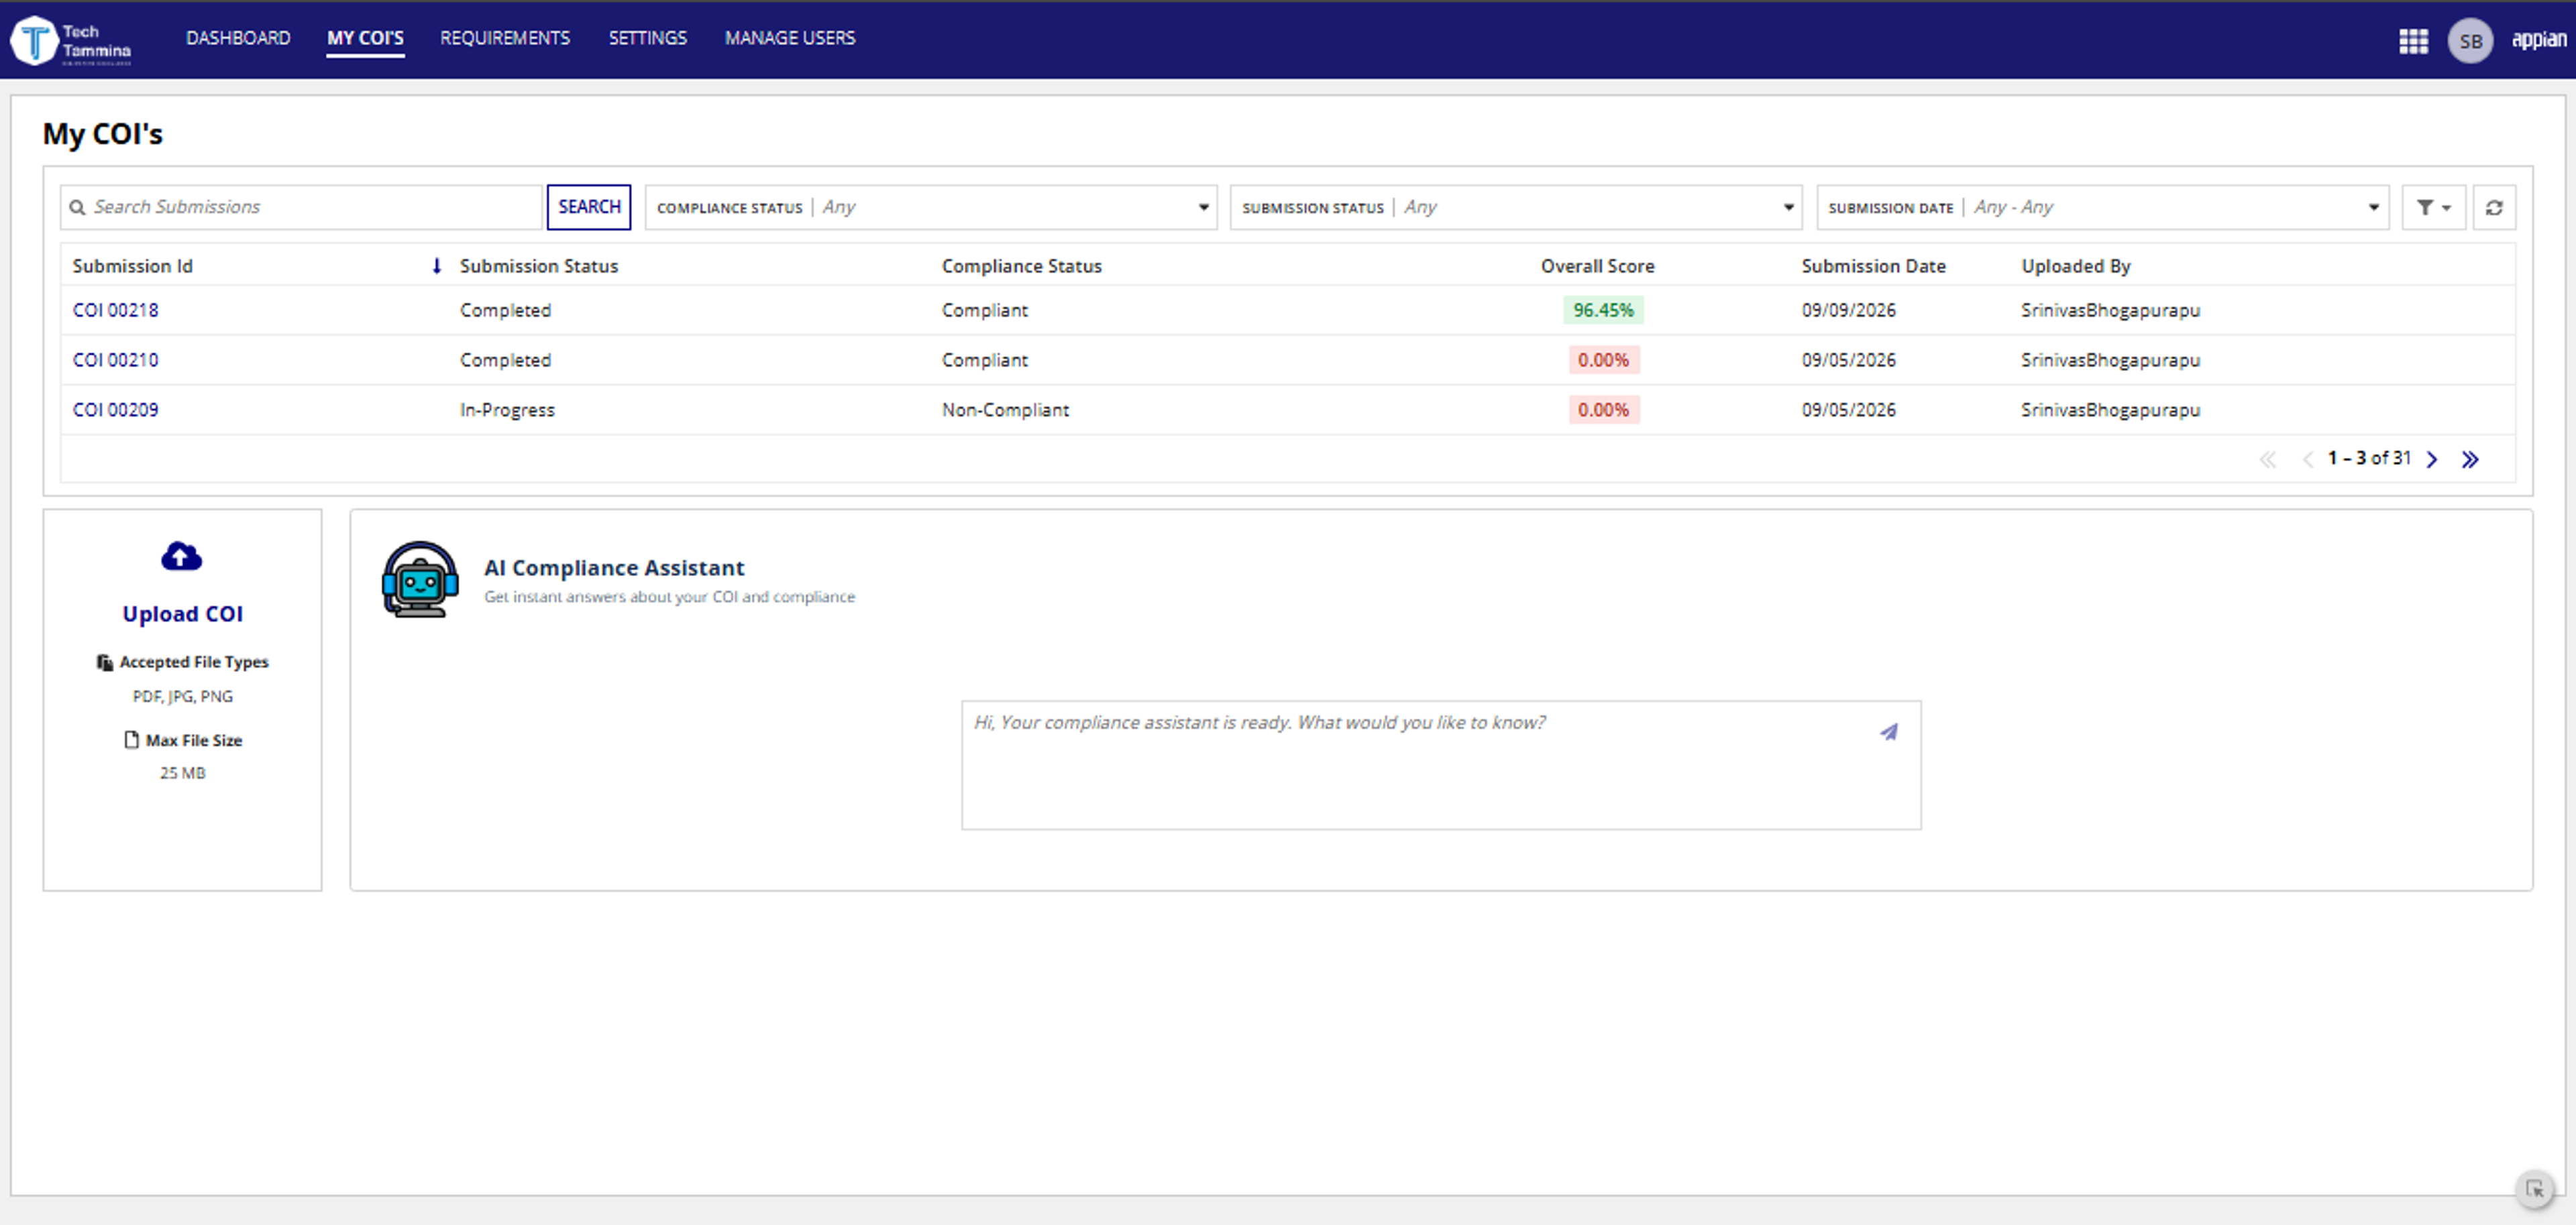Click the 96.45% score badge
Screen dimensions: 2576x1225
click(x=1603, y=310)
